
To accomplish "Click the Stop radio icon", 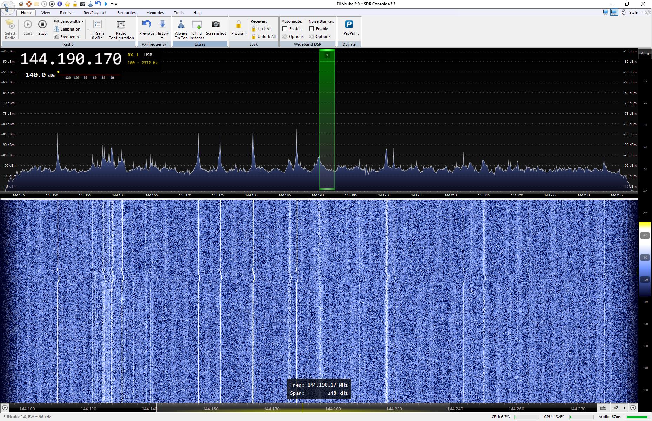I will [42, 25].
